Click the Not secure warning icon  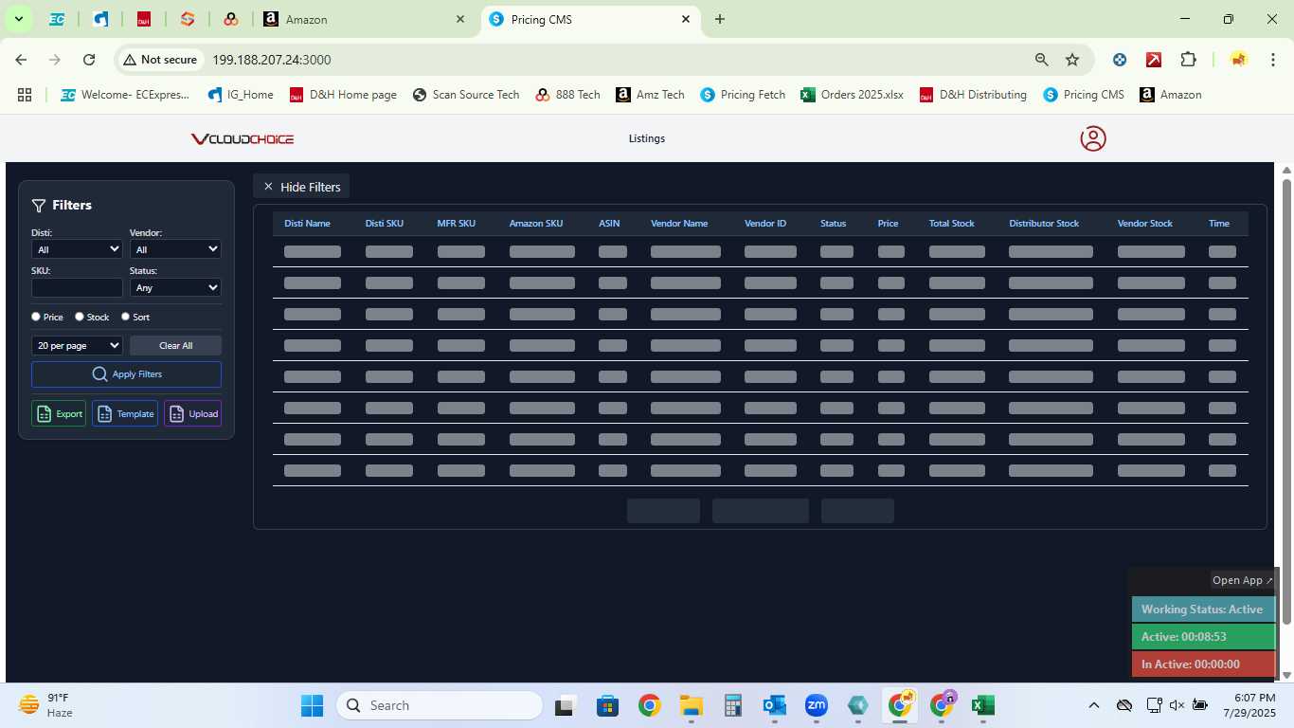coord(130,60)
